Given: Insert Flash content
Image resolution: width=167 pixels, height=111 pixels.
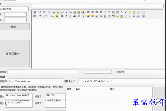Looking at the screenshot, I should point(97,16).
